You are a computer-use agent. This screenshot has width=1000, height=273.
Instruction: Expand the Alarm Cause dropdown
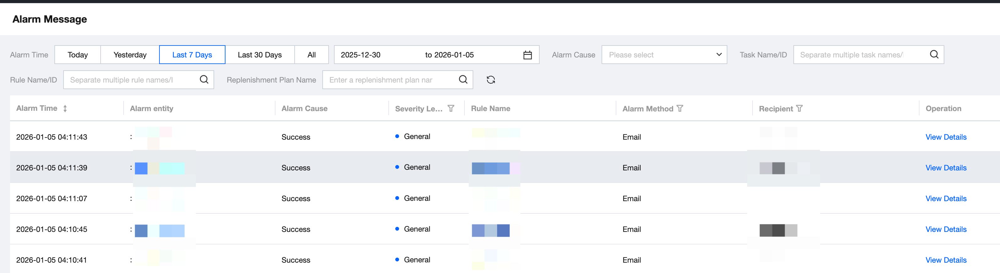click(x=664, y=55)
